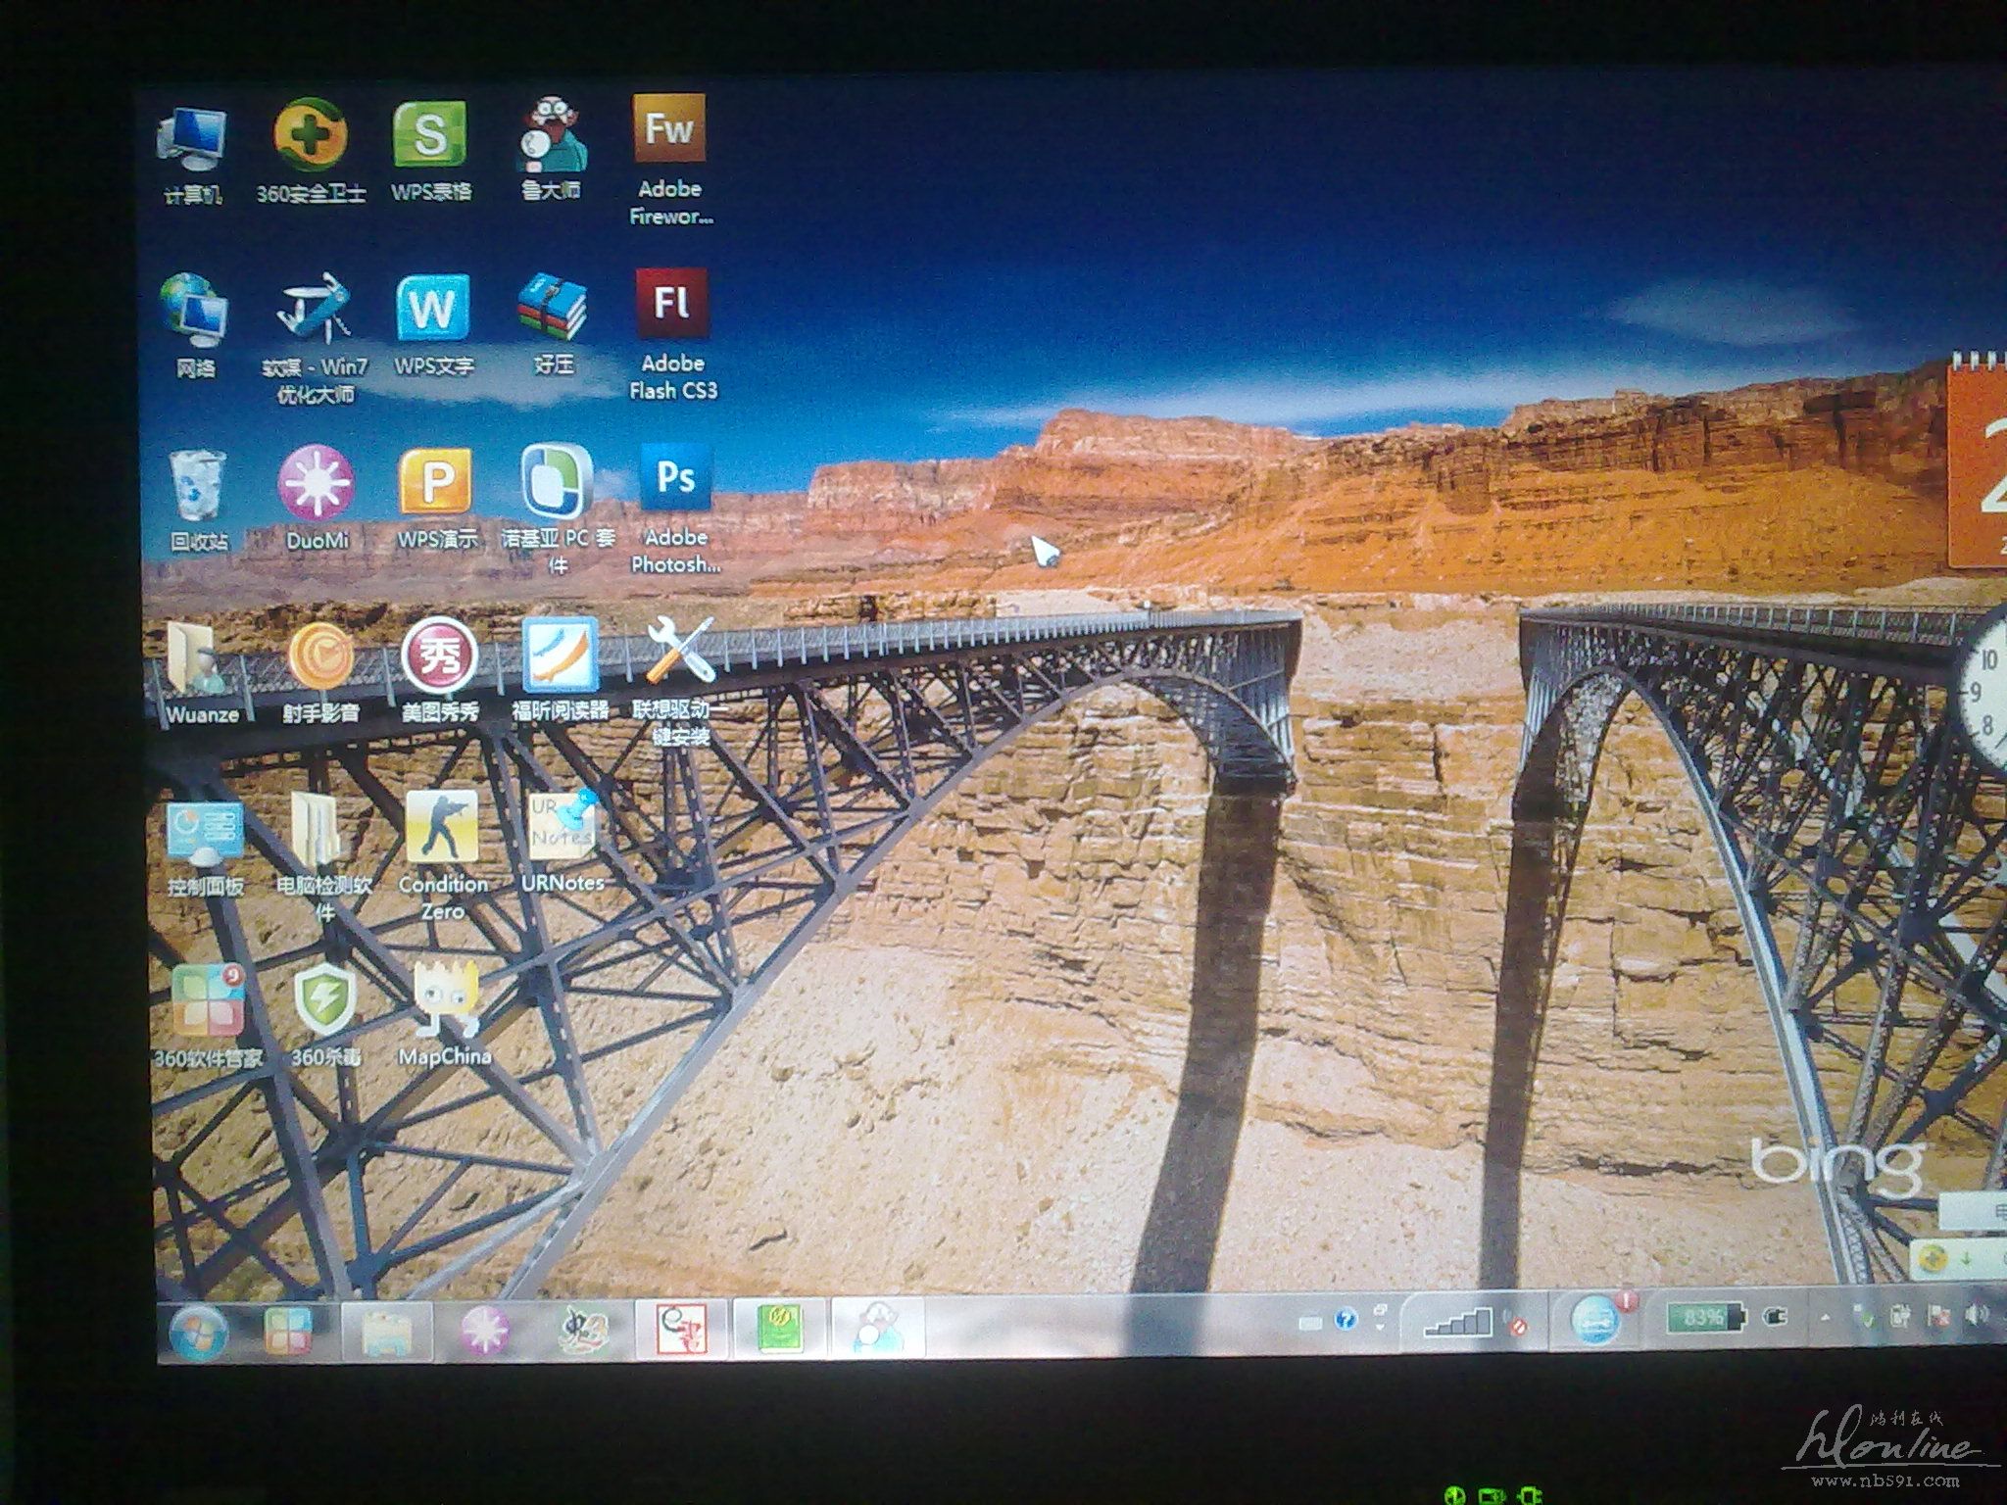
Task: Expand hidden system tray icons arrow
Action: point(1825,1319)
